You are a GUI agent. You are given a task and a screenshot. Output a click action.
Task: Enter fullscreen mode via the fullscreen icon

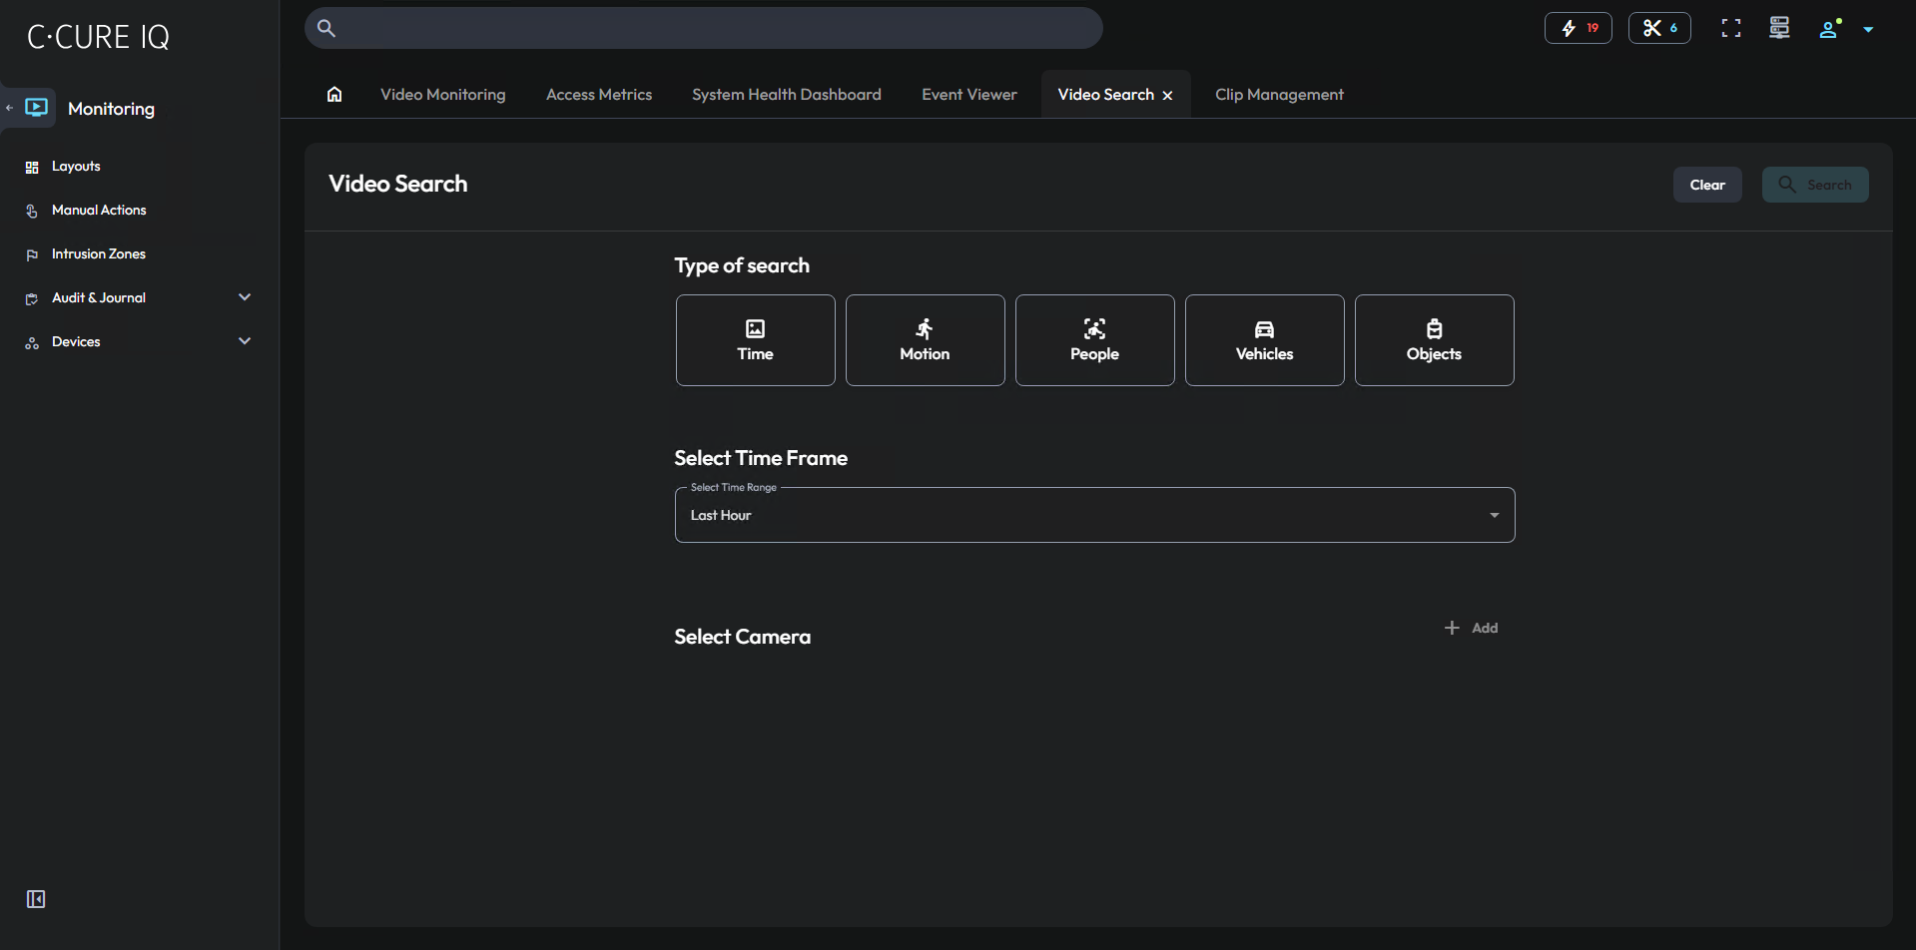point(1730,27)
